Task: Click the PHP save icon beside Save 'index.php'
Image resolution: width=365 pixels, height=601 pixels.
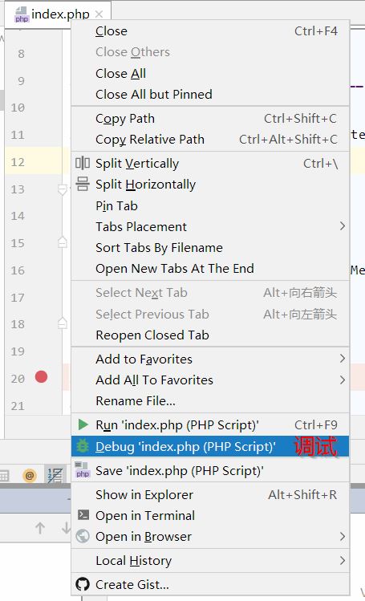Action: 83,470
